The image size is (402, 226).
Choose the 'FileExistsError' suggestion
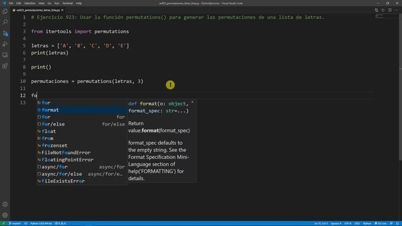click(82, 181)
